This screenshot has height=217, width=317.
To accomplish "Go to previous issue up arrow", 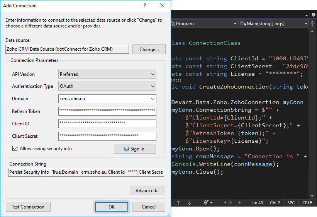I will click(178, 203).
